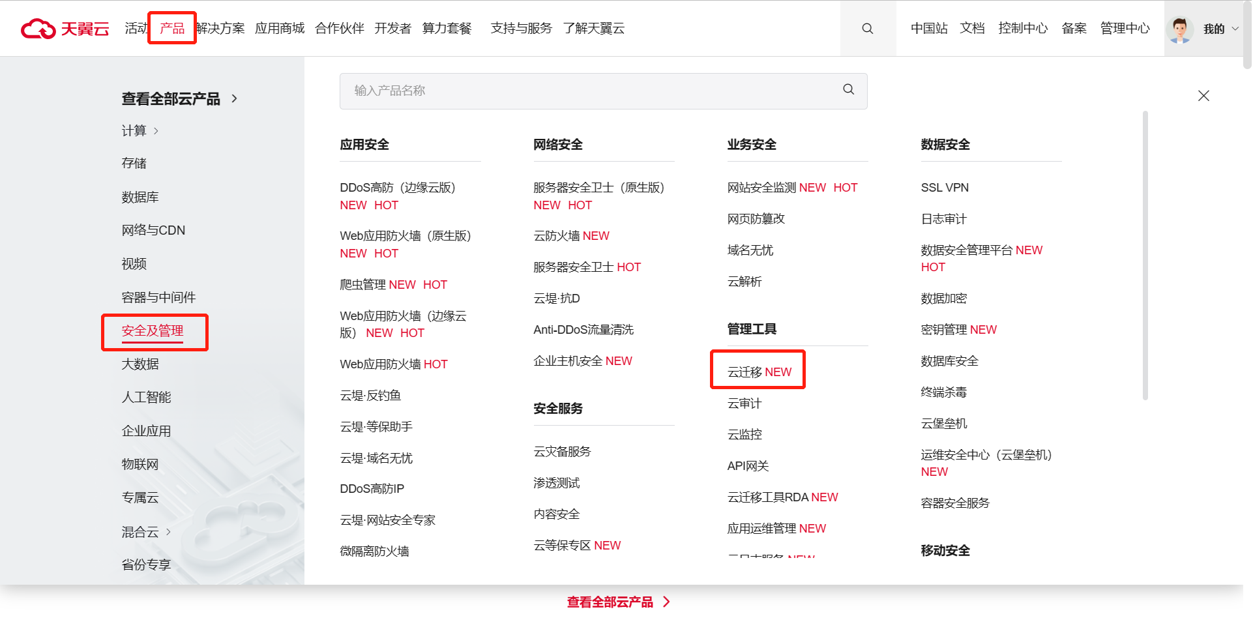Open the 合作伙伴 menu
This screenshot has width=1253, height=631.
[339, 28]
